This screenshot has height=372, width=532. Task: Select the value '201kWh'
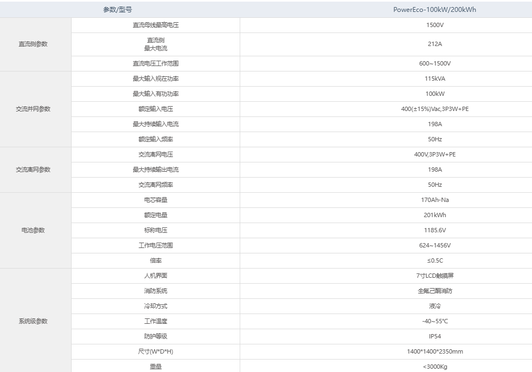point(435,216)
